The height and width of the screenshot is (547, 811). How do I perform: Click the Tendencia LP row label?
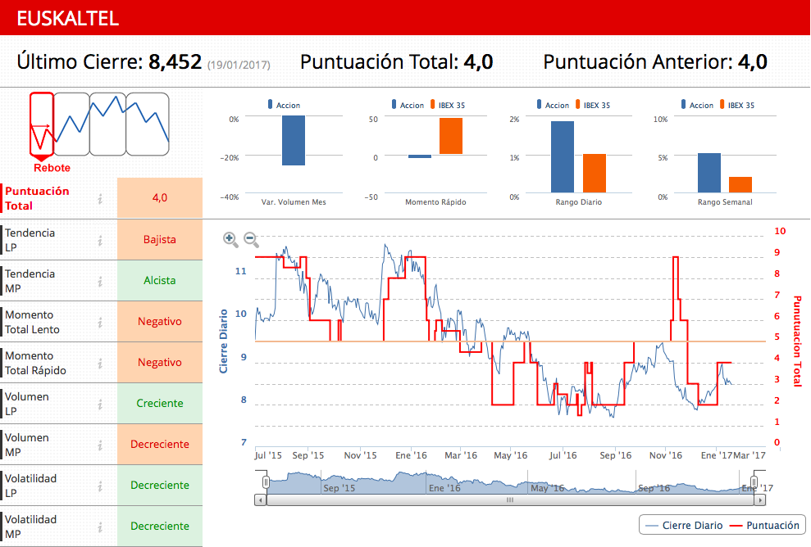[30, 240]
